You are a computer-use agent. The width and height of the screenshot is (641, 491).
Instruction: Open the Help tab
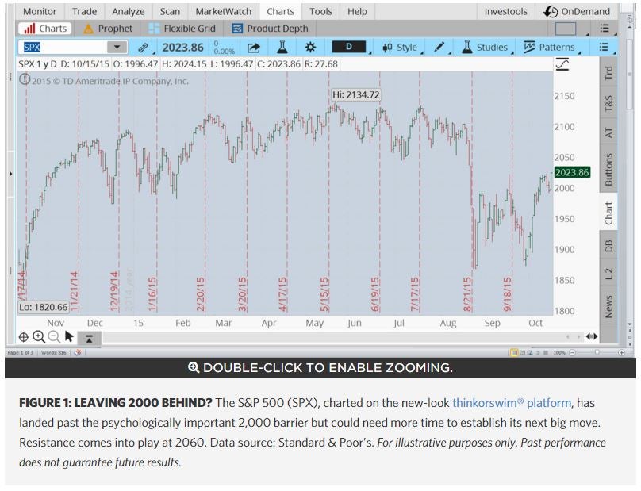click(357, 11)
